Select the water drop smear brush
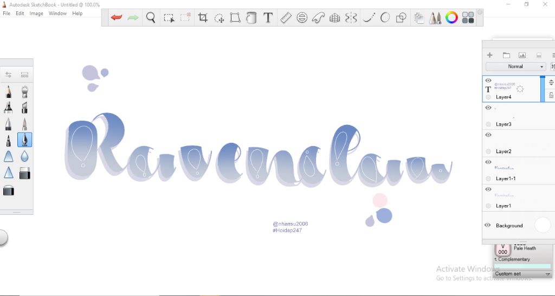This screenshot has height=296, width=555. pyautogui.click(x=24, y=156)
